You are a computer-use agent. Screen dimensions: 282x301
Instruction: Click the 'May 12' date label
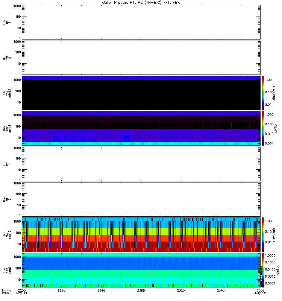tap(260, 293)
